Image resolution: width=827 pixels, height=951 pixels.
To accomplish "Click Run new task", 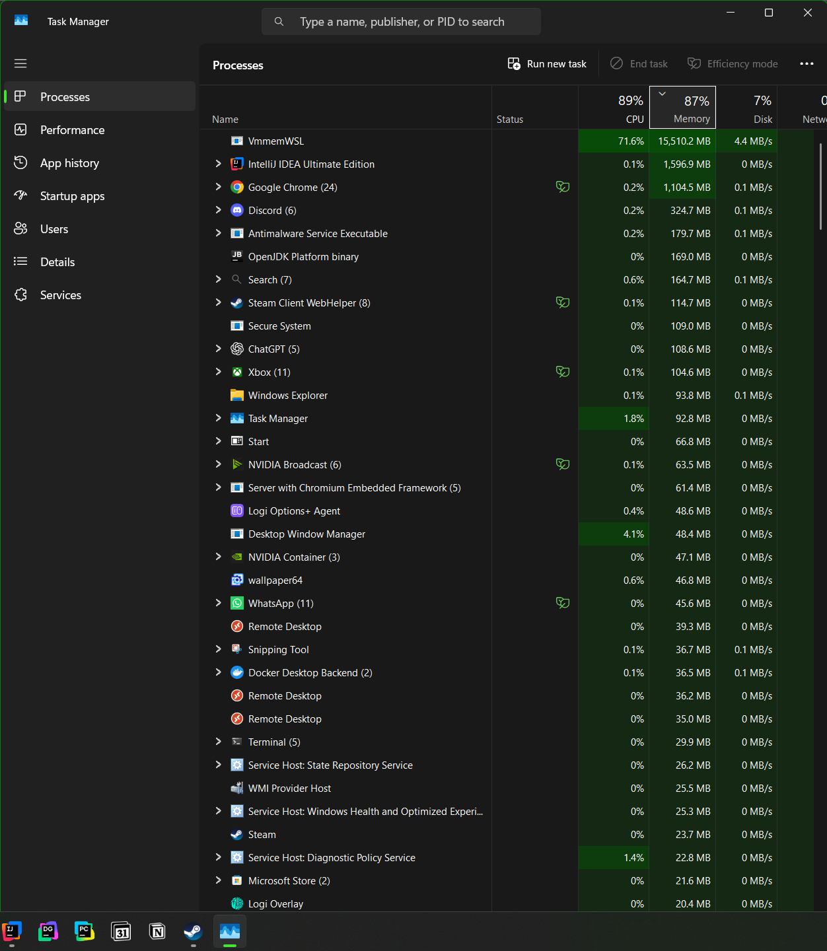I will [x=547, y=63].
